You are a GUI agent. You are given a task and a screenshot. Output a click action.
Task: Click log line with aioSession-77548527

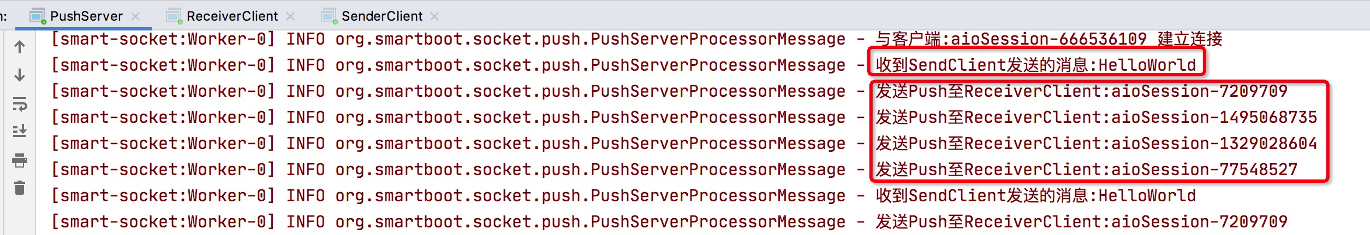(1086, 170)
